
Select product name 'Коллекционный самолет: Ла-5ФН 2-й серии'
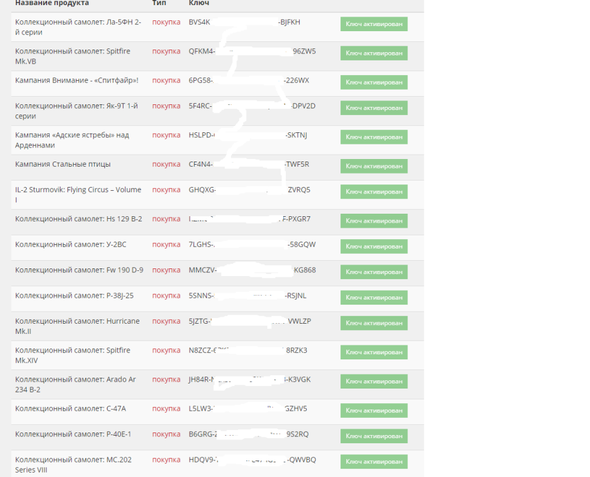pos(78,27)
